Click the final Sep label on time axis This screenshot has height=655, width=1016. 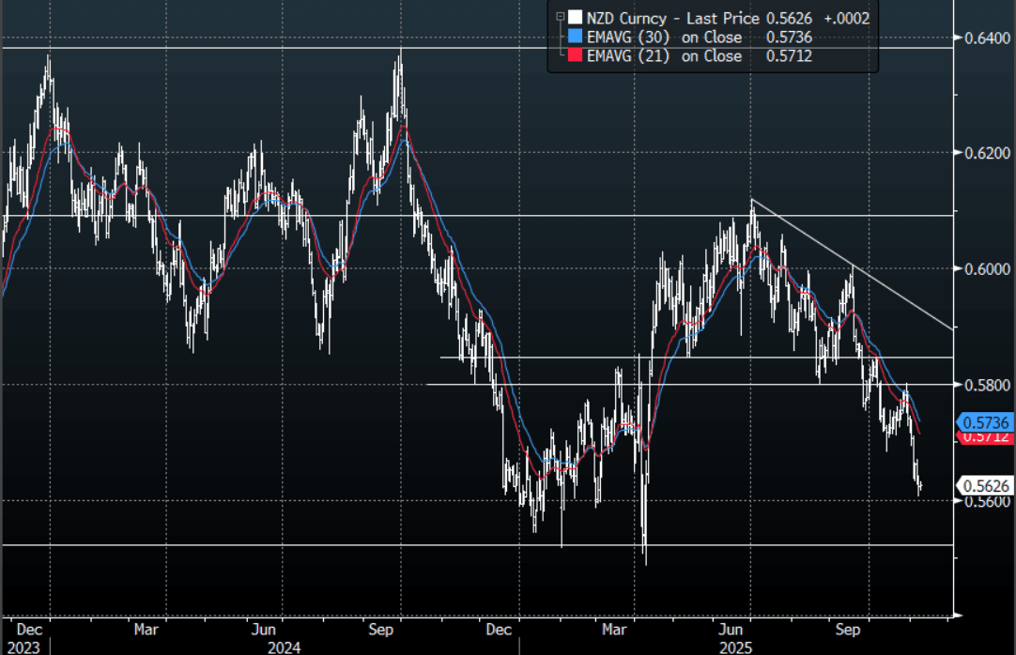coord(848,629)
